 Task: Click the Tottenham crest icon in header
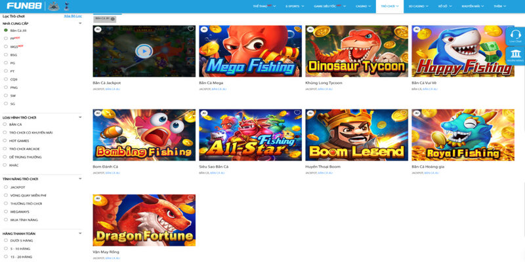coord(66,6)
